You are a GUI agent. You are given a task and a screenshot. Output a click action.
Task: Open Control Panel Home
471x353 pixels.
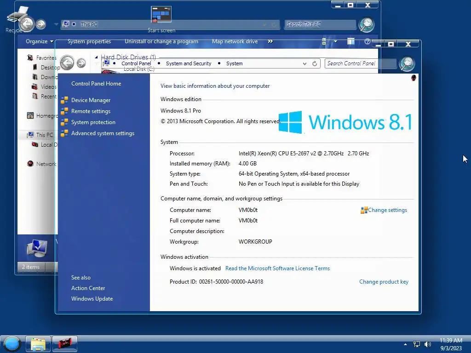click(96, 84)
